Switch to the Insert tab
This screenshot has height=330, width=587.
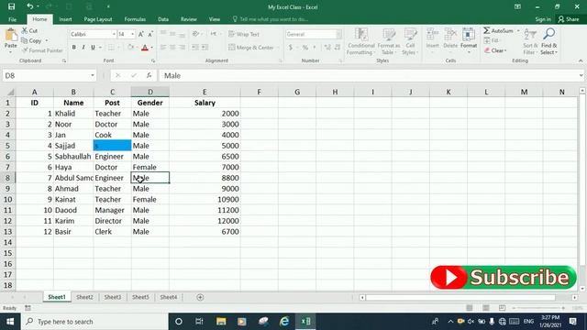[65, 19]
